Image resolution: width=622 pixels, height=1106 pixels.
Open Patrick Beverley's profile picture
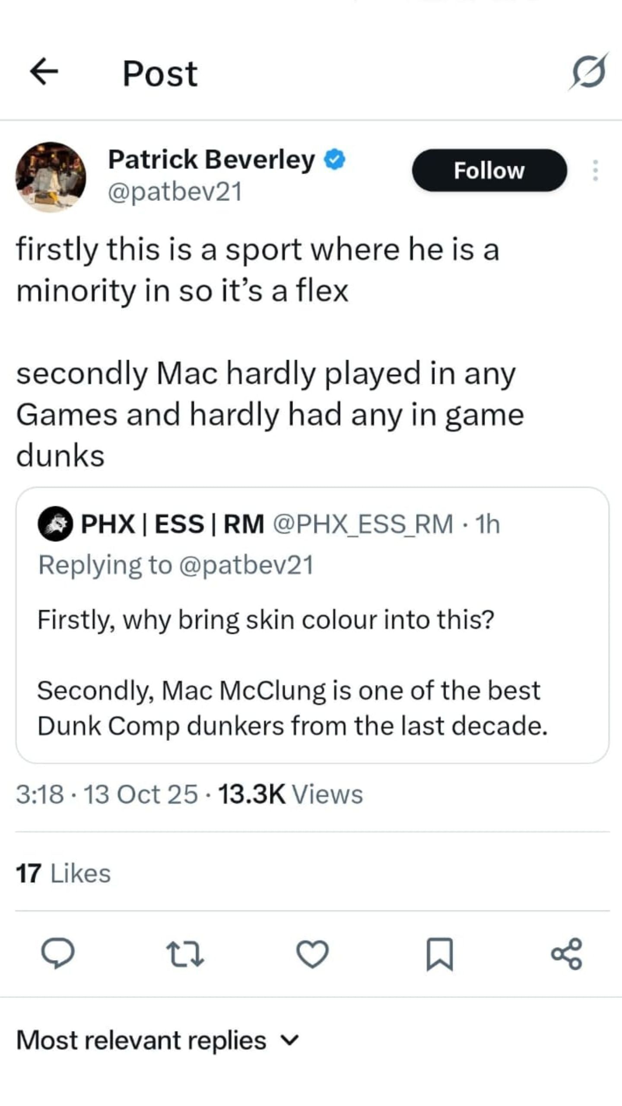(x=51, y=177)
